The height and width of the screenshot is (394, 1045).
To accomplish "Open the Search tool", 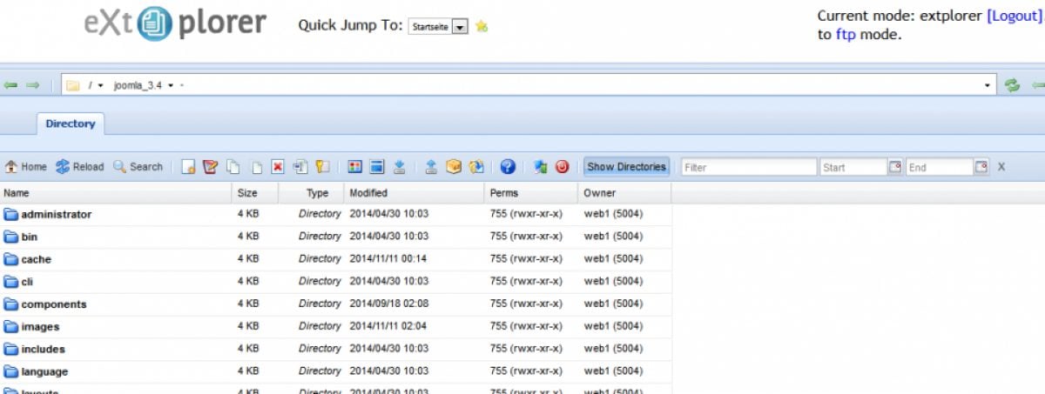I will tap(138, 167).
